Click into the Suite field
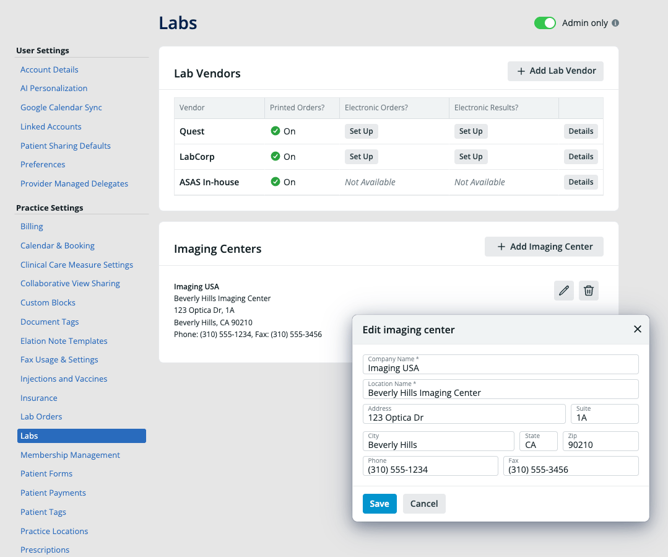 tap(604, 414)
